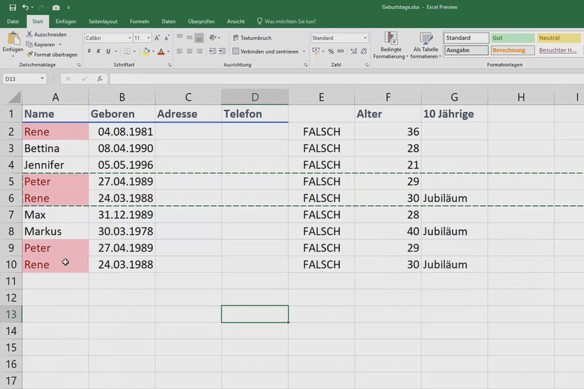
Task: Align cell text right
Action: (x=199, y=51)
